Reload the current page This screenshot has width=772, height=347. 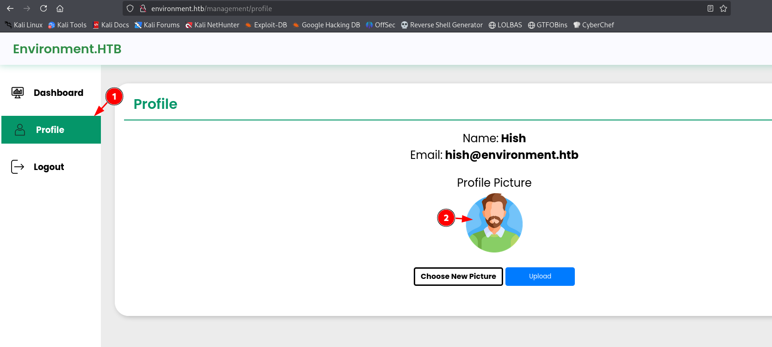(x=44, y=8)
